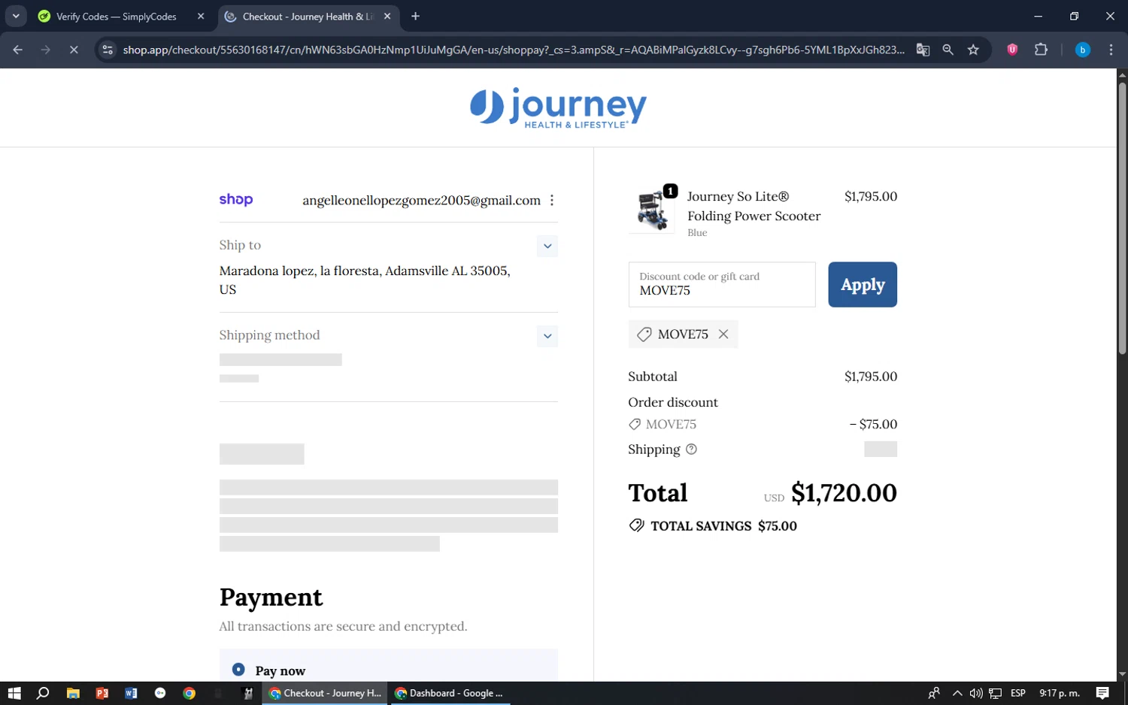Expand the Ship to section

click(547, 246)
